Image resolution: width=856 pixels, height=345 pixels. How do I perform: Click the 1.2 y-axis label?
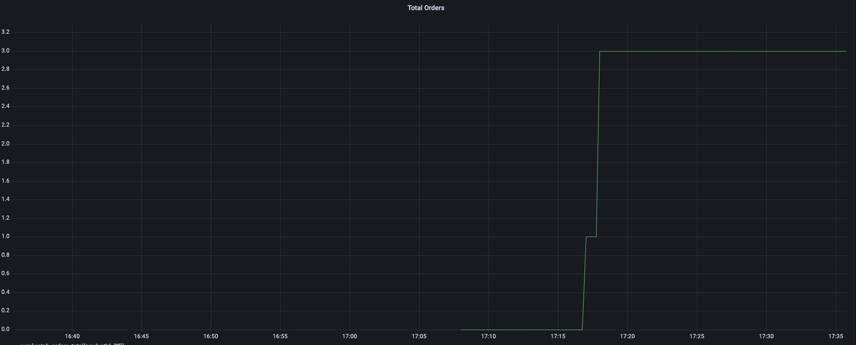click(6, 218)
